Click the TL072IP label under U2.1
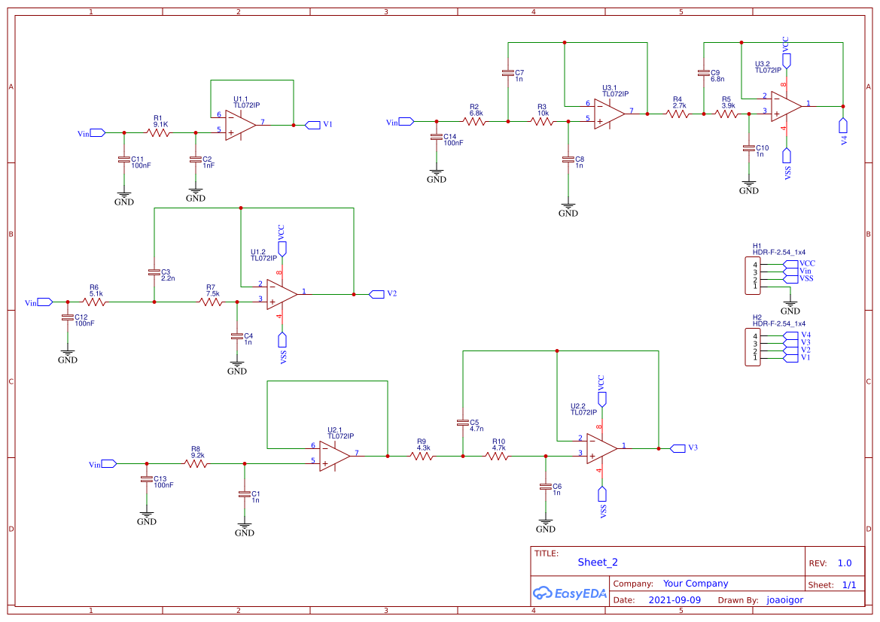Image resolution: width=880 pixels, height=622 pixels. (341, 436)
